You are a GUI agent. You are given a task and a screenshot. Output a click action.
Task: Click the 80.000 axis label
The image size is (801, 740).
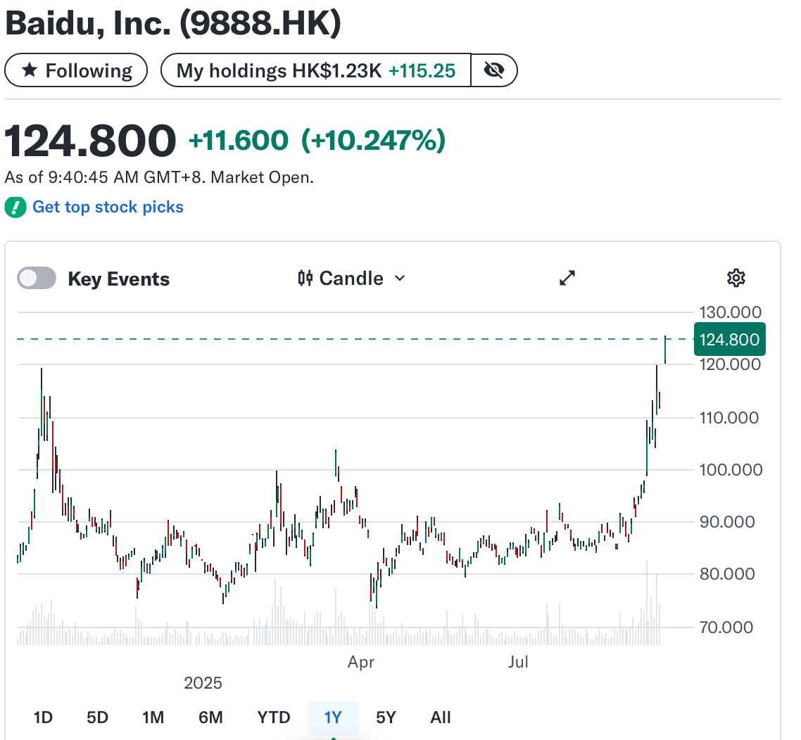click(727, 574)
